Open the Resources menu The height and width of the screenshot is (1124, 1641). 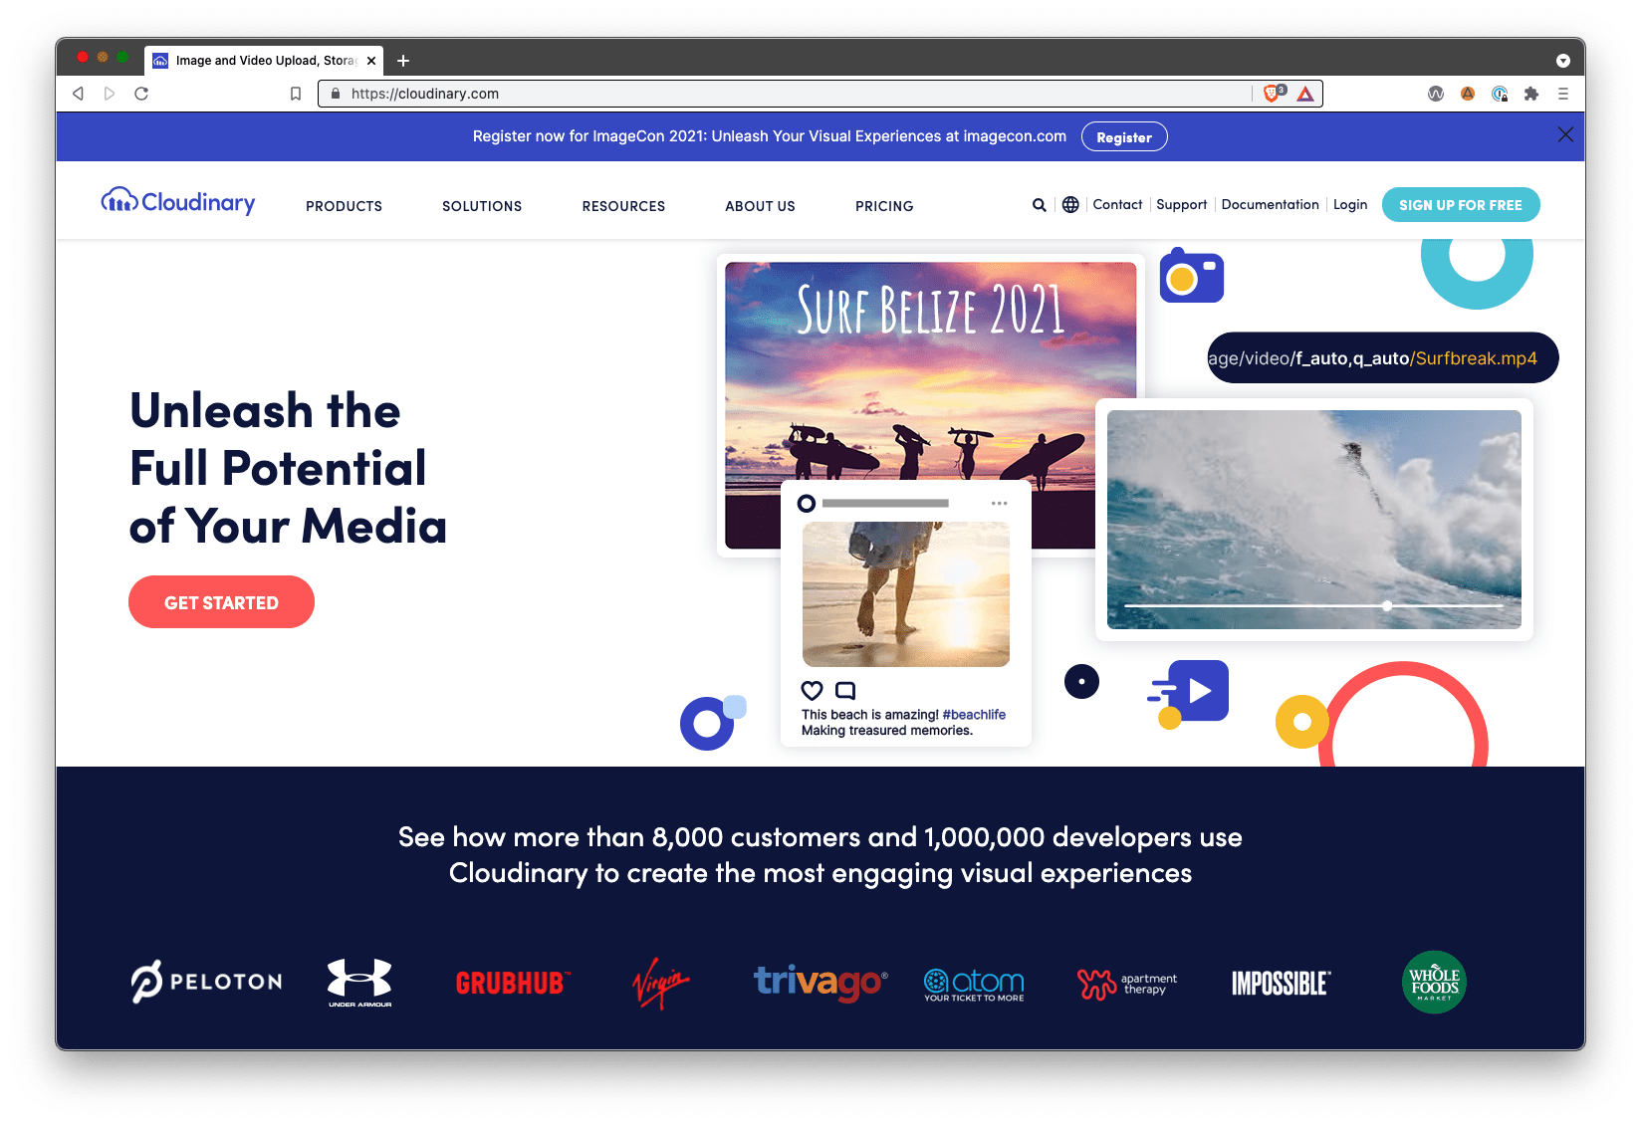point(623,206)
